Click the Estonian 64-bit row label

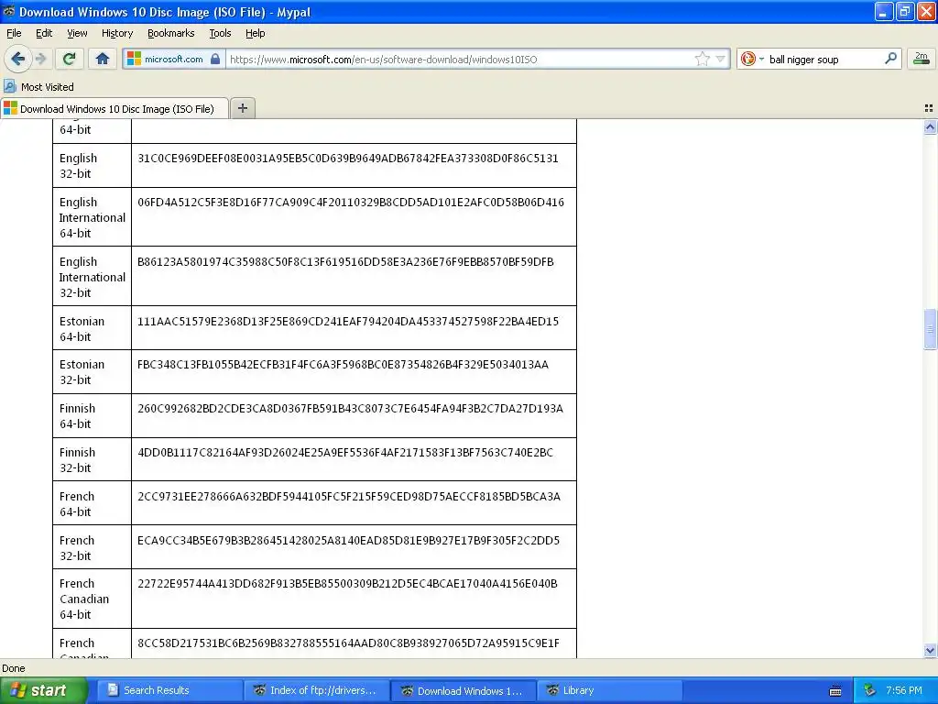pos(82,329)
